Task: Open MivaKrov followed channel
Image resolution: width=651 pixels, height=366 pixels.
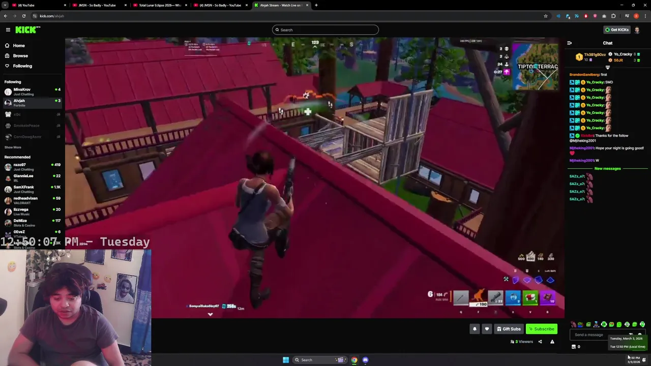Action: pyautogui.click(x=32, y=91)
